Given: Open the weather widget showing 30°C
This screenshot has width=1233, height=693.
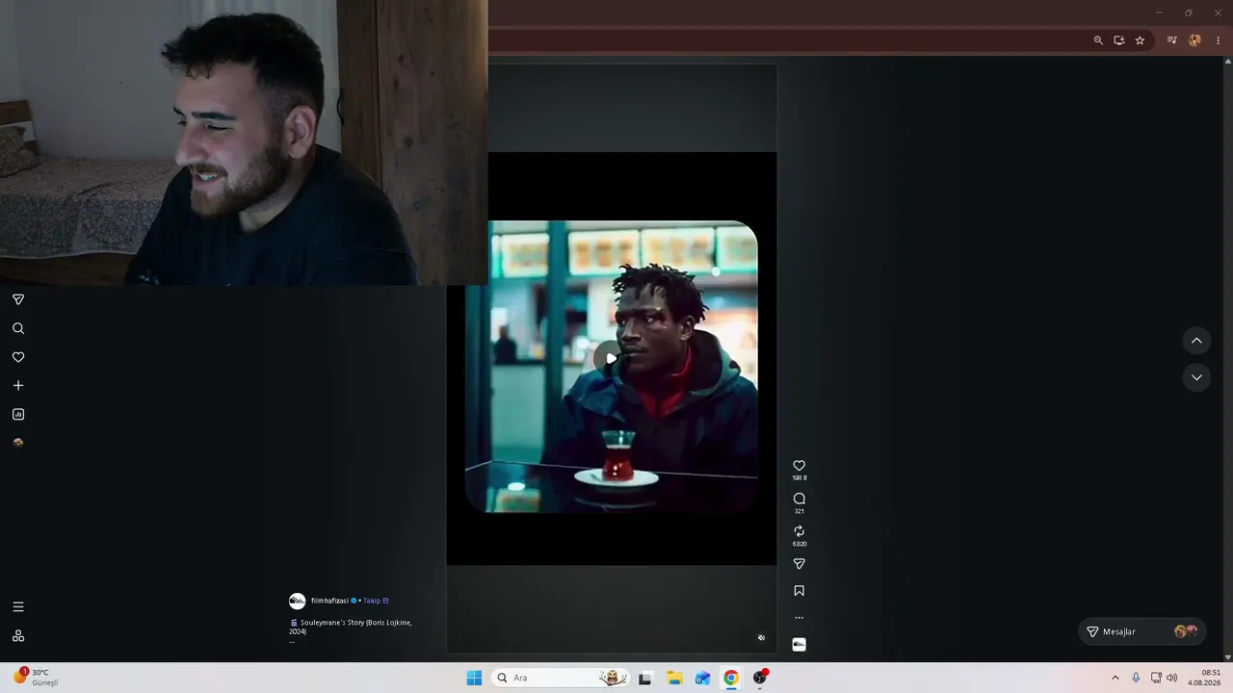Looking at the screenshot, I should click(37, 677).
